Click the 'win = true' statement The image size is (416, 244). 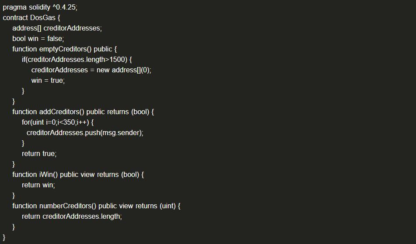point(48,81)
